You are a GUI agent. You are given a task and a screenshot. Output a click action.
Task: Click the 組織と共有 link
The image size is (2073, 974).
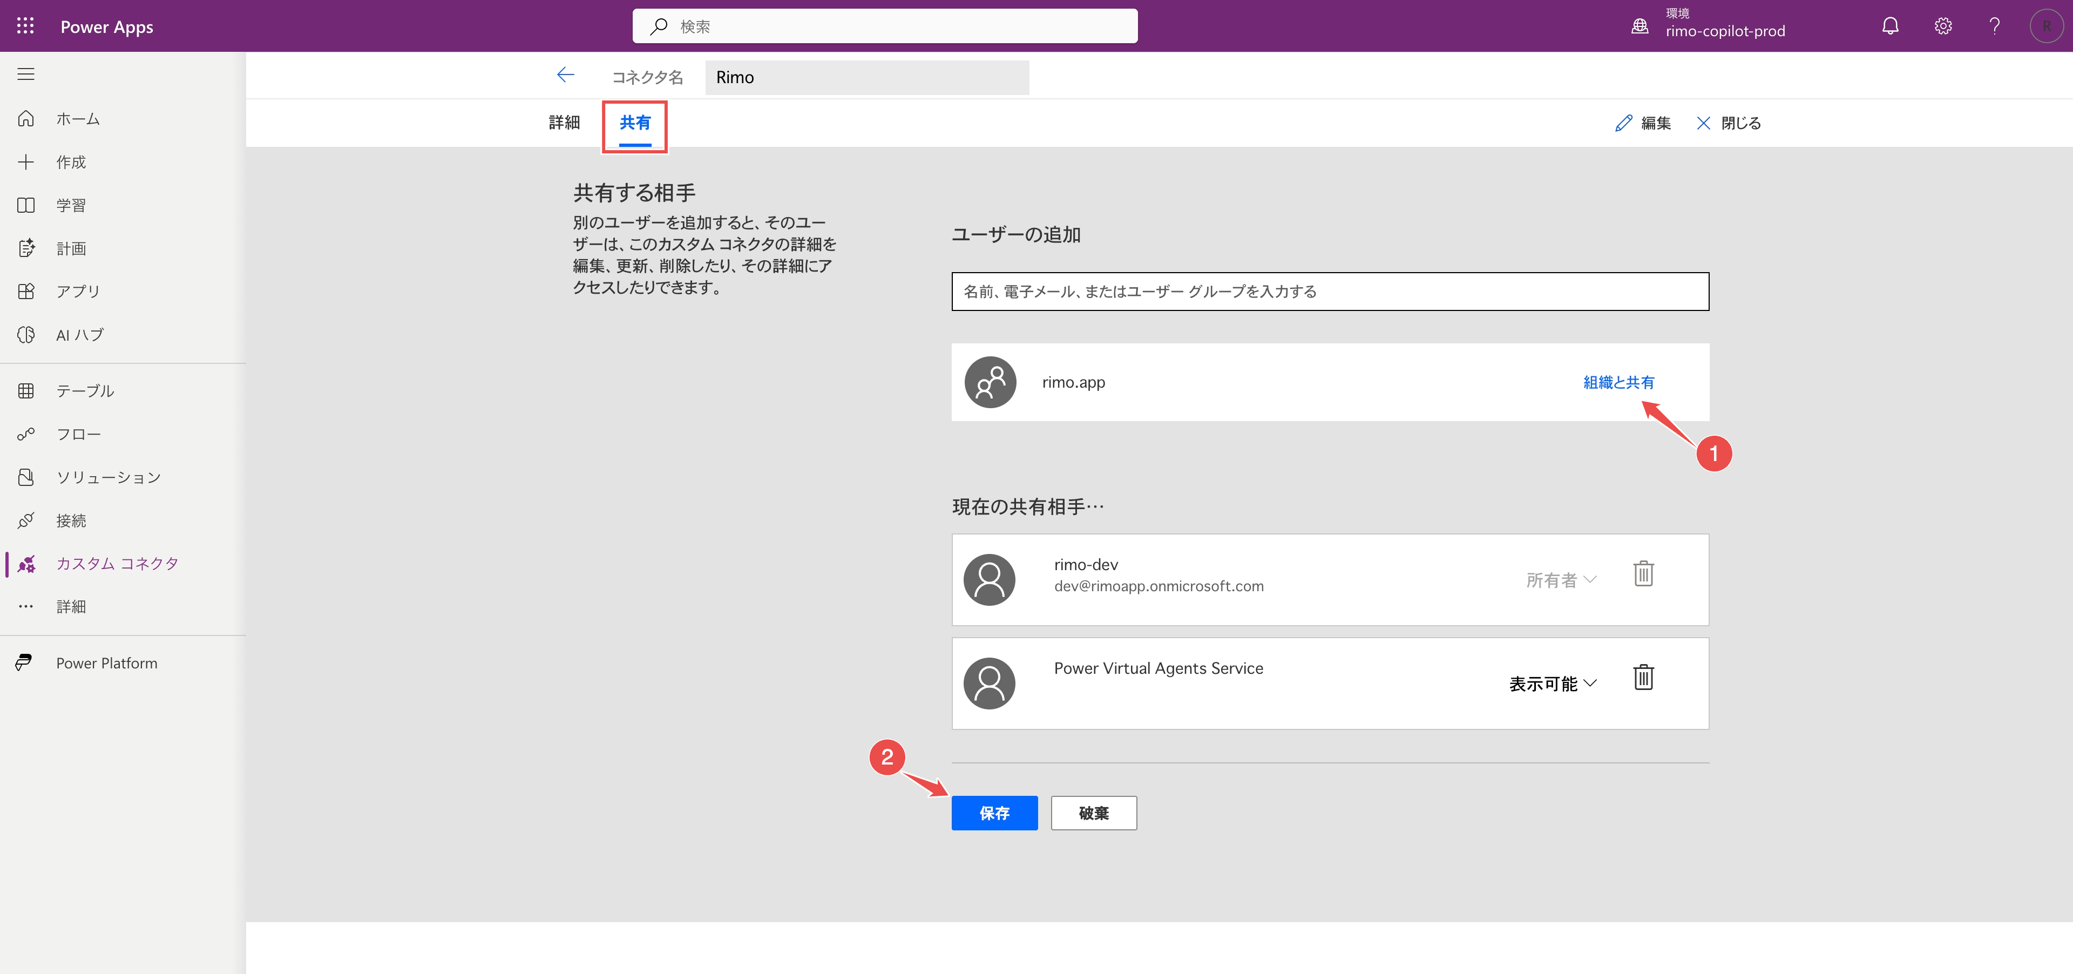point(1618,382)
